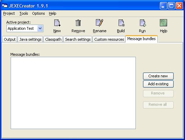Image resolution: width=185 pixels, height=140 pixels.
Task: Click the Build project icon
Action: click(121, 23)
